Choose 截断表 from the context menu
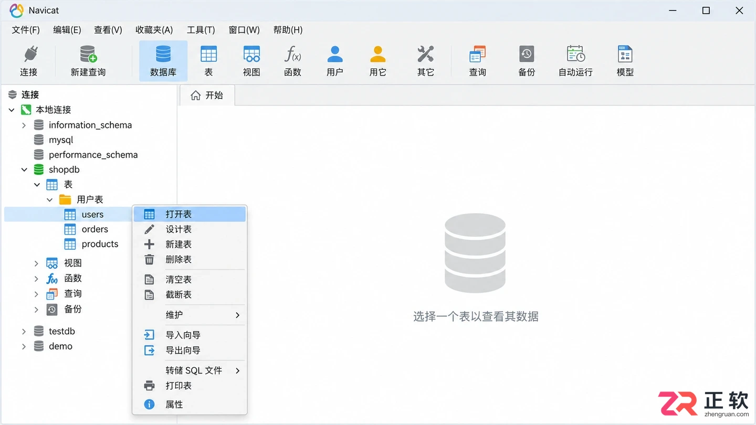The height and width of the screenshot is (425, 756). click(190, 295)
